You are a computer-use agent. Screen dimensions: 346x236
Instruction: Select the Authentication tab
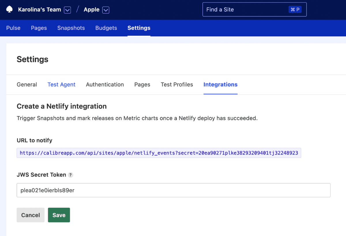coord(105,84)
